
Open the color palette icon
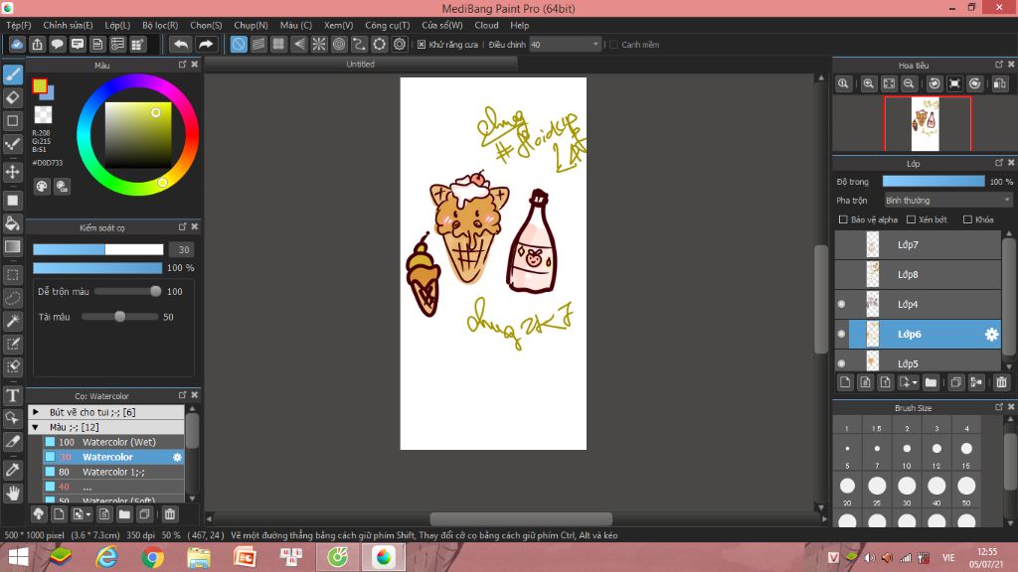point(42,187)
